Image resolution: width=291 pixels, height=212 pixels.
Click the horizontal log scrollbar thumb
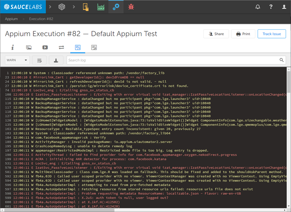(59, 210)
